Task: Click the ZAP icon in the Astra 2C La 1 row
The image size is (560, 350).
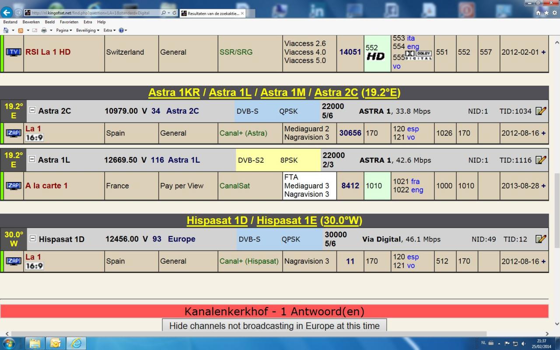Action: pos(14,133)
